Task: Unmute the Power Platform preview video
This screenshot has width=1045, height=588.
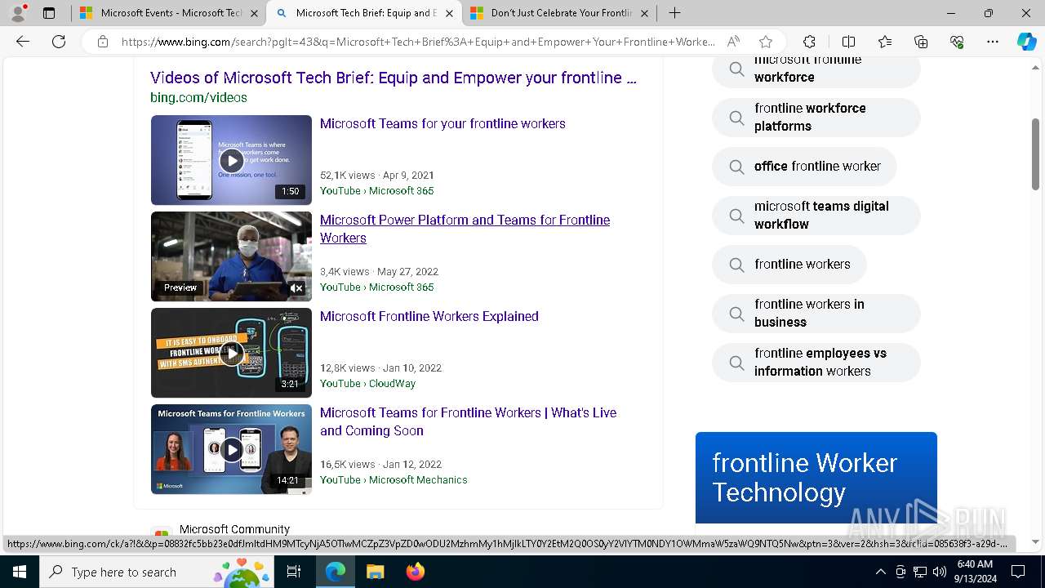Action: [x=296, y=287]
